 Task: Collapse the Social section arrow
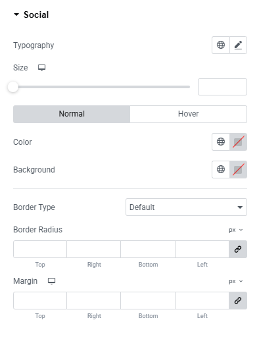(16, 14)
